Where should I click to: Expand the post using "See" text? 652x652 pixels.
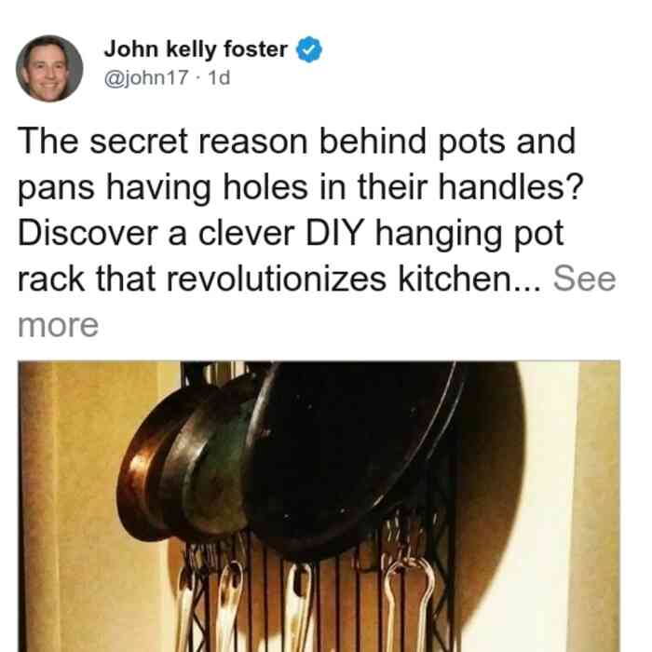click(584, 278)
